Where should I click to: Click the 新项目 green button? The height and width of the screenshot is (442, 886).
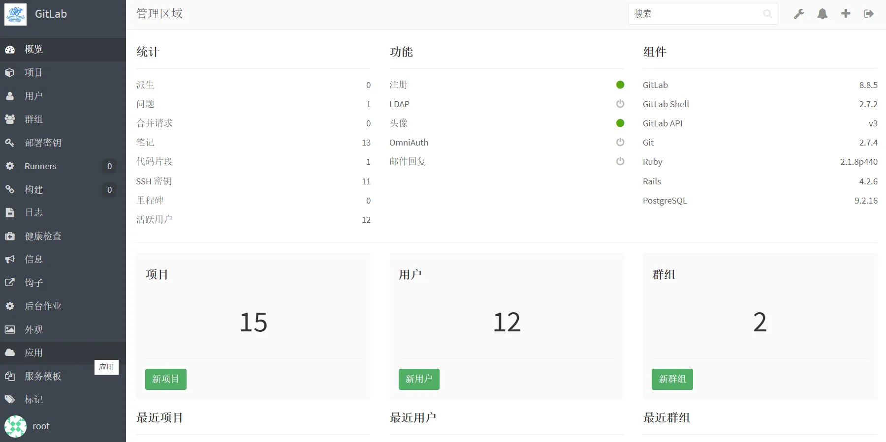(165, 379)
